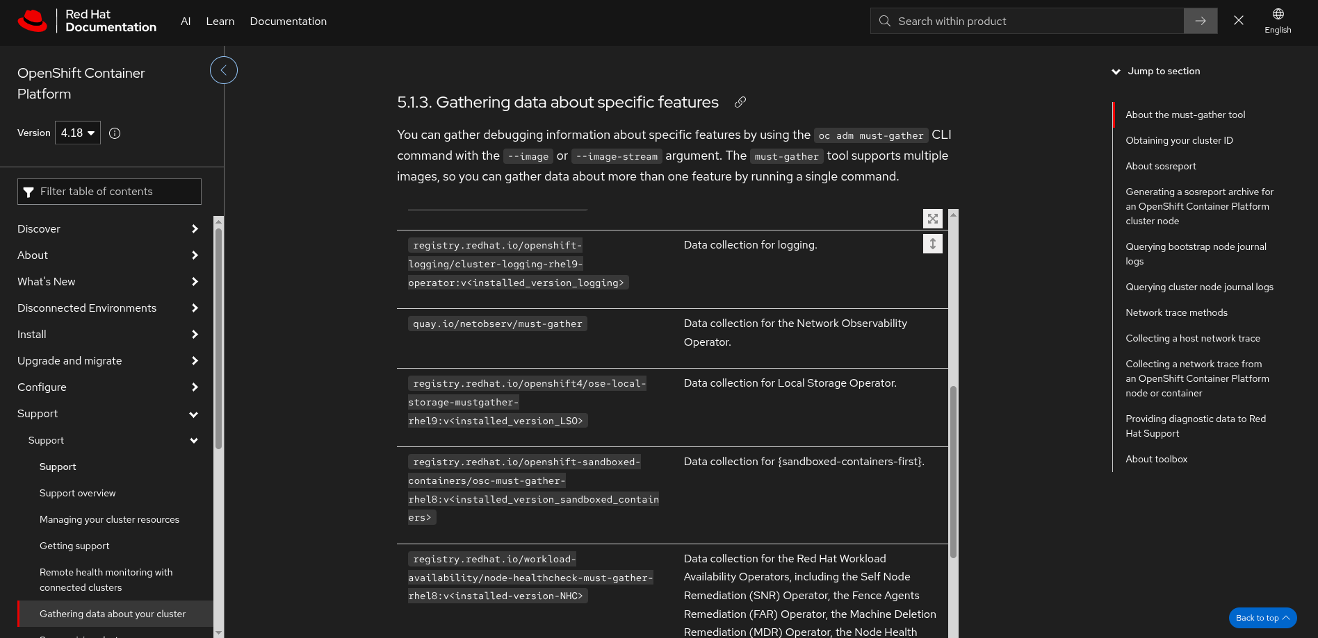
Task: Click the sidebar vertical scrollbar thumb
Action: pos(218,339)
